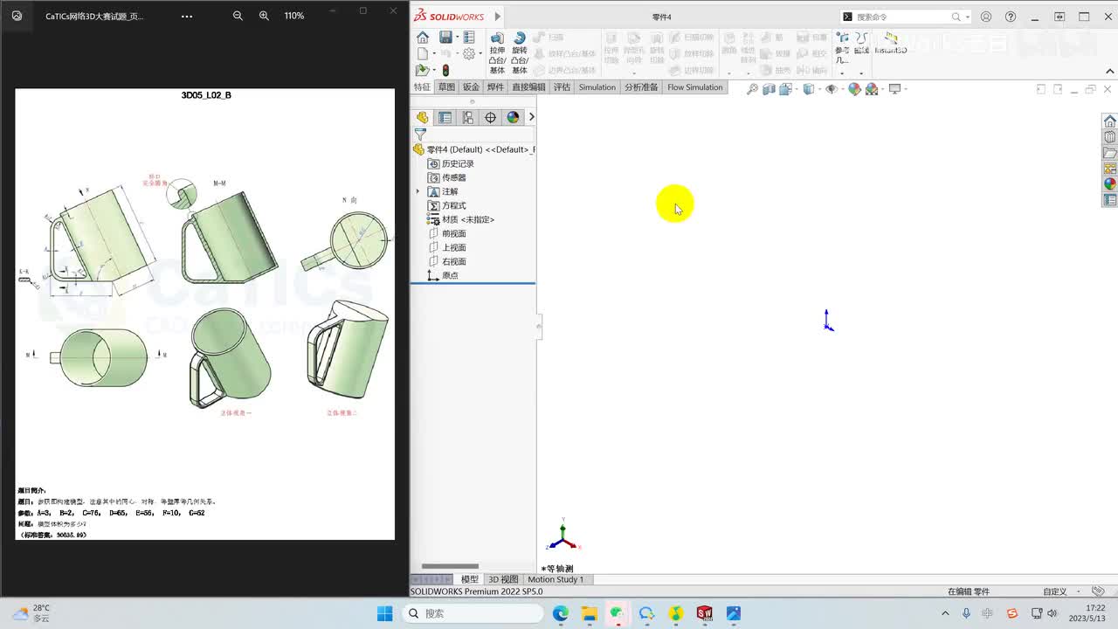
Task: Switch to FeatureManager design tree tab icon
Action: tap(423, 117)
